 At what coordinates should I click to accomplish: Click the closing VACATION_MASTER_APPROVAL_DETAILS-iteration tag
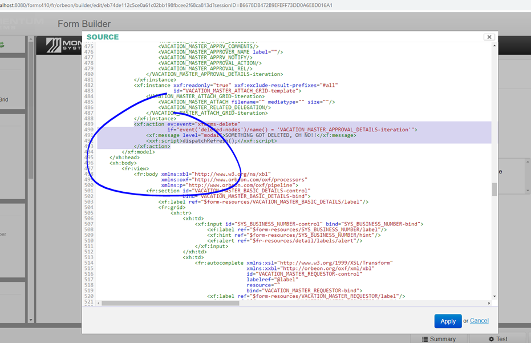click(214, 74)
